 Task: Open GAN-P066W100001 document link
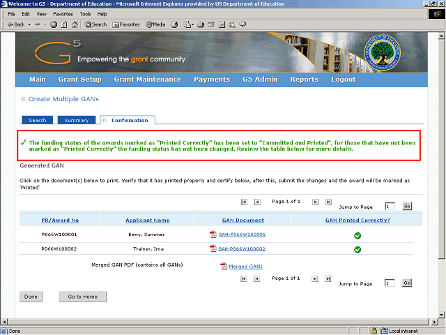242,234
